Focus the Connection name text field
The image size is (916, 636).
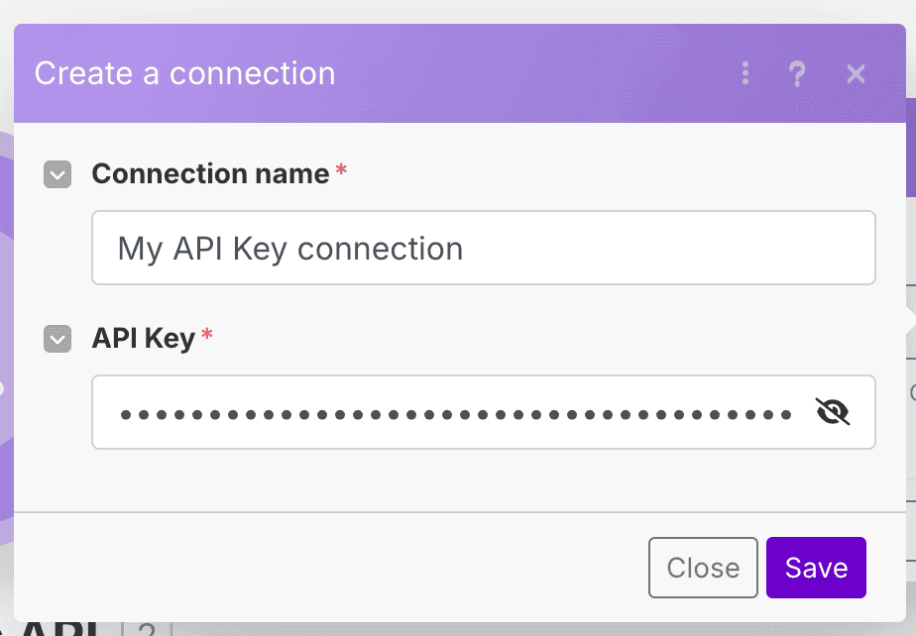[483, 248]
